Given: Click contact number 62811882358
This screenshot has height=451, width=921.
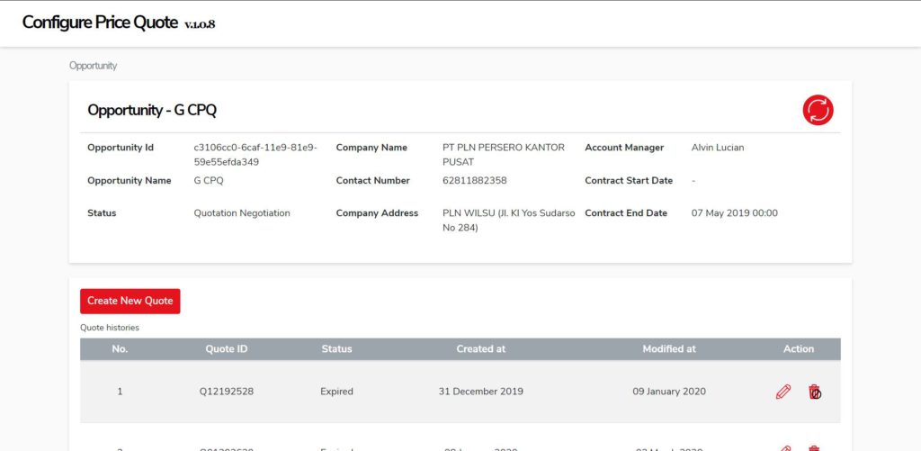Looking at the screenshot, I should [x=475, y=181].
